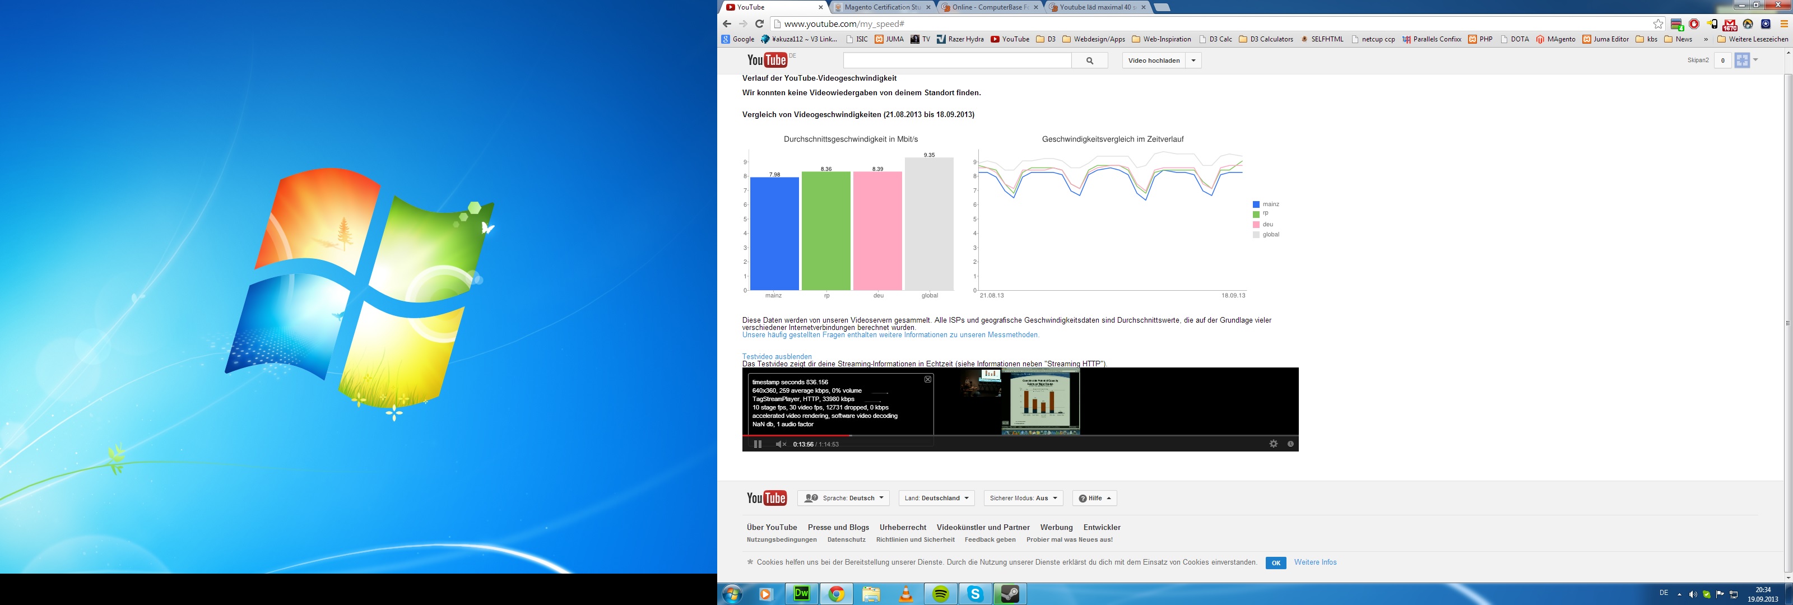Pause the test video

pyautogui.click(x=758, y=444)
